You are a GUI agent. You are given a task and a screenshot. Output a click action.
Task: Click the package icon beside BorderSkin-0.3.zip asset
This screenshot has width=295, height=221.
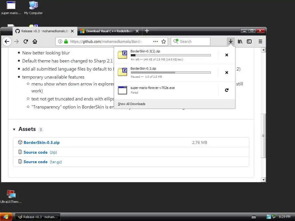(x=20, y=142)
